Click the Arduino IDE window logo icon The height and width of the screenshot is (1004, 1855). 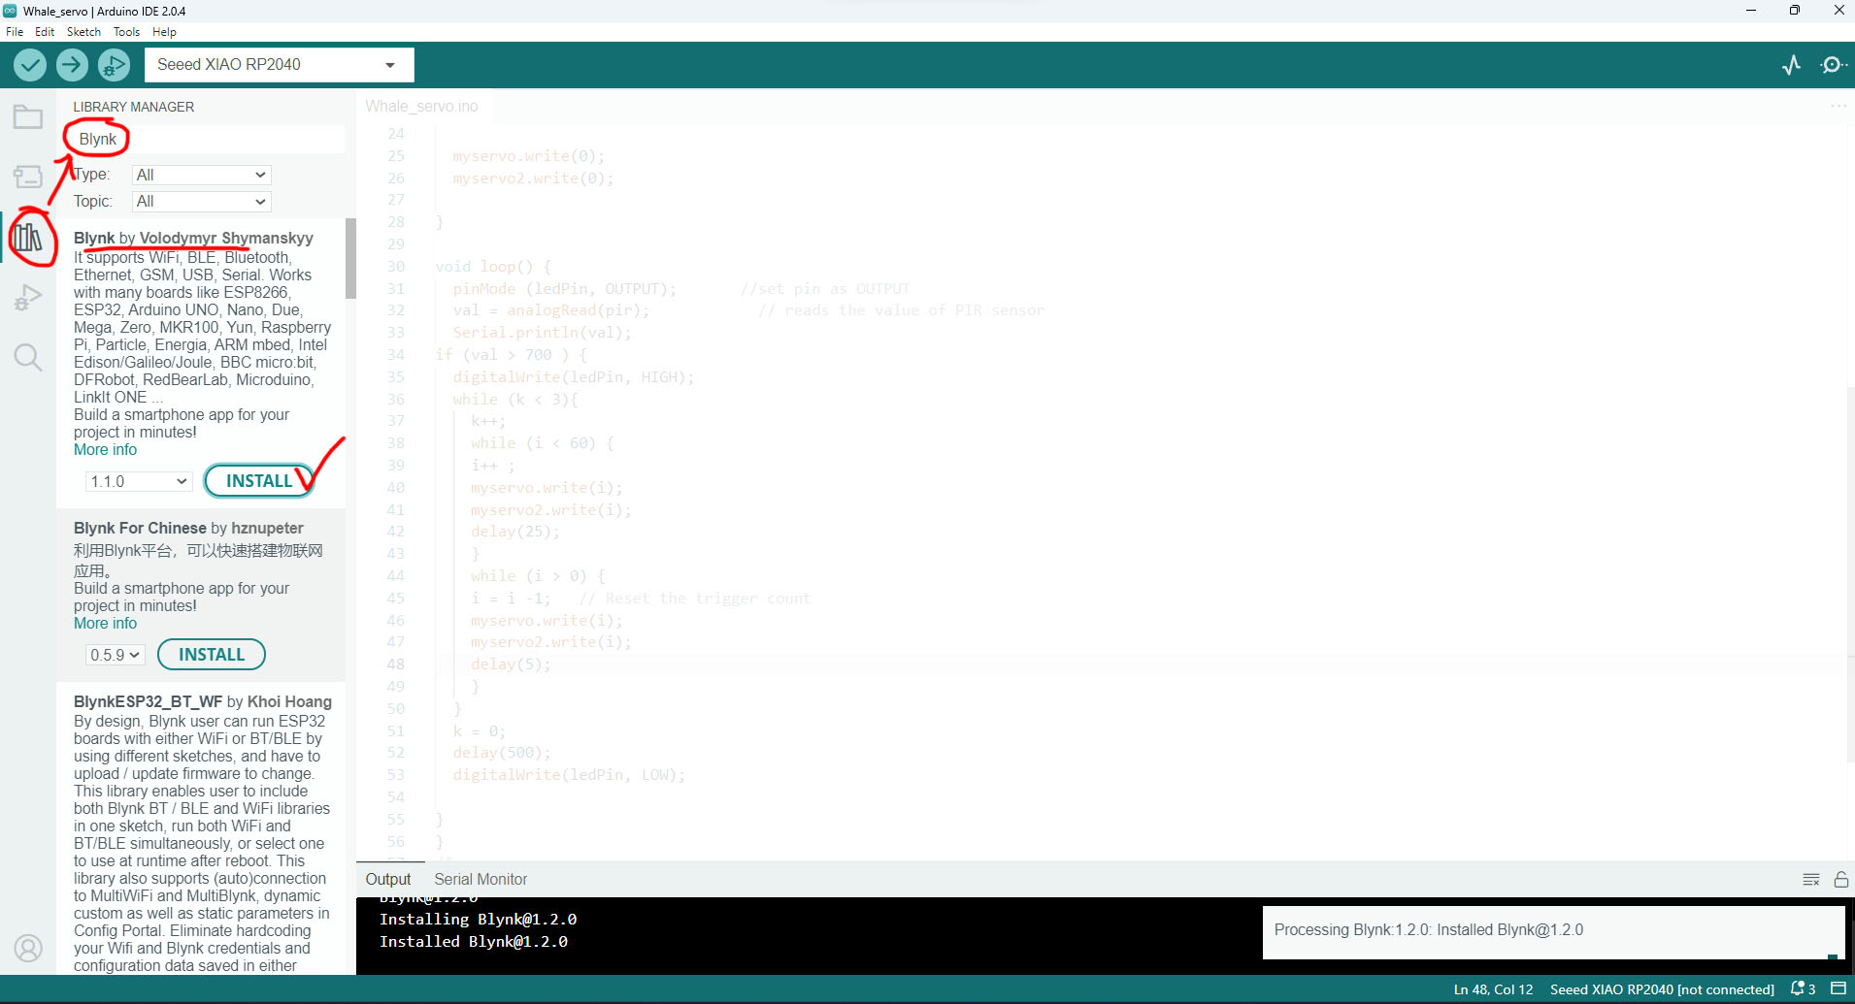coord(10,11)
